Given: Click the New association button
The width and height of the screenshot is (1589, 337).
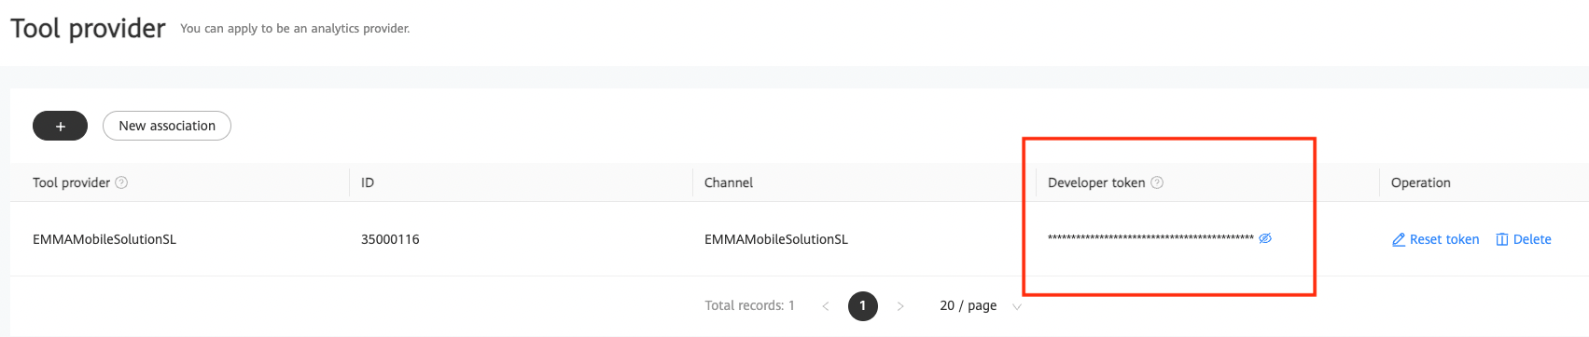Looking at the screenshot, I should tap(167, 126).
